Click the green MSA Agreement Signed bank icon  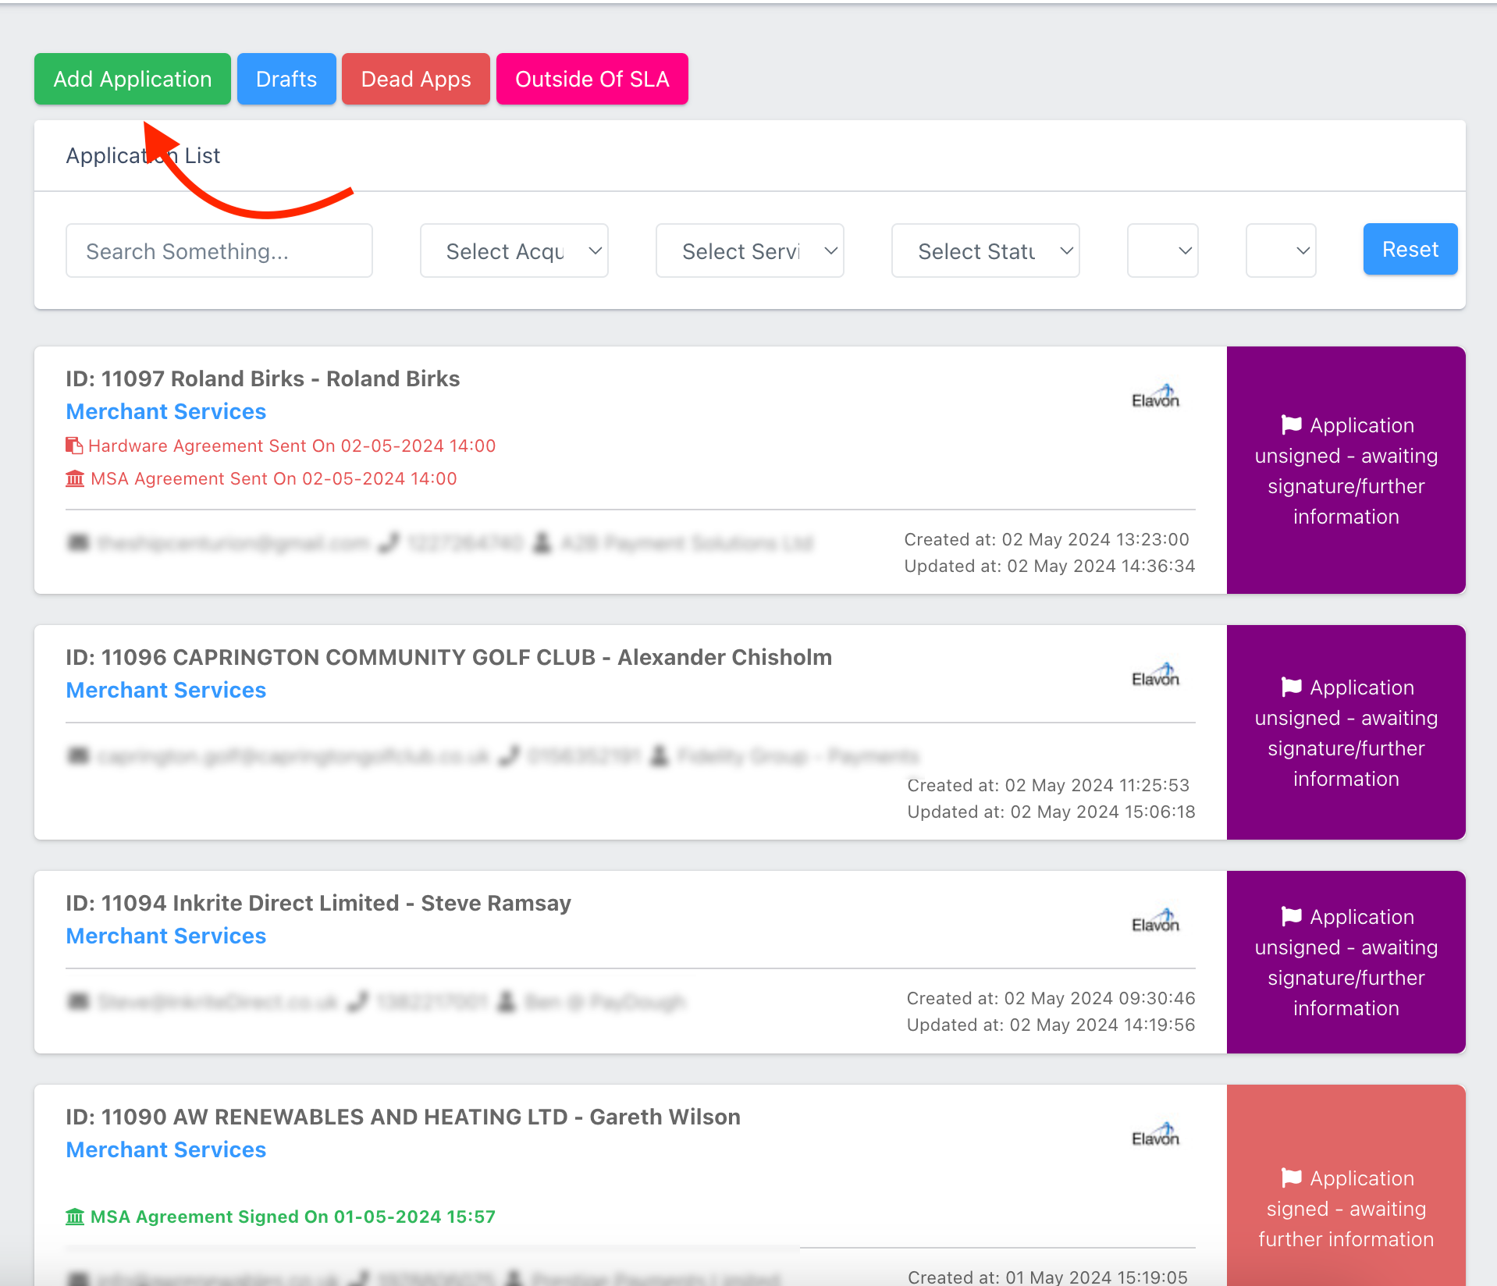pos(75,1217)
